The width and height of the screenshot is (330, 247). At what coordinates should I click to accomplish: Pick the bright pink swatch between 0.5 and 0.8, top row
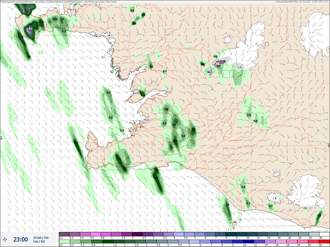[96, 234]
